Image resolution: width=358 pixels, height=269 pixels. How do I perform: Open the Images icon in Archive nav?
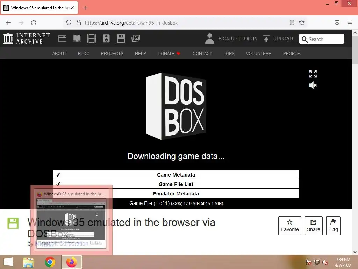point(136,39)
